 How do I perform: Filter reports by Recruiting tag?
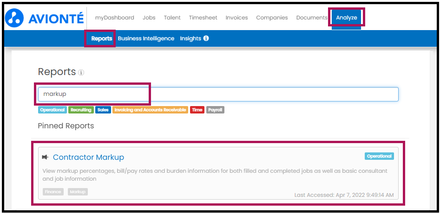[x=81, y=110]
